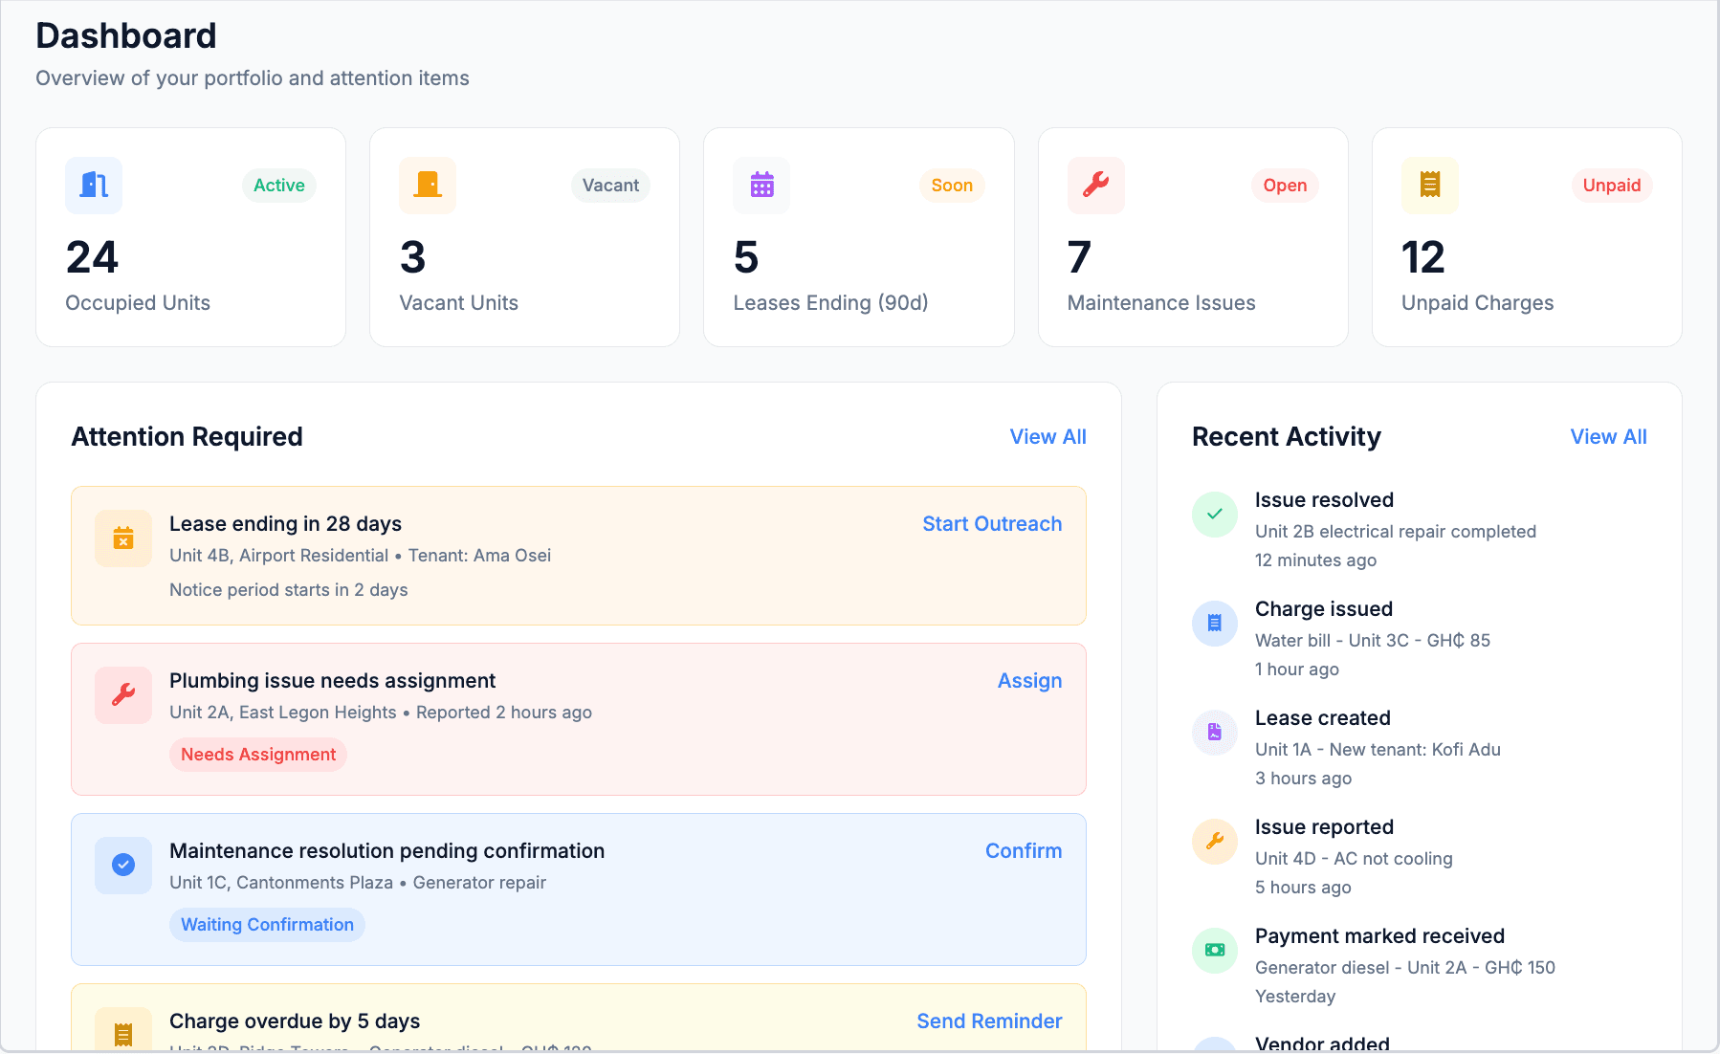Screen dimensions: 1720x1054
Task: Send Reminder for the overdue charge
Action: 989,1021
